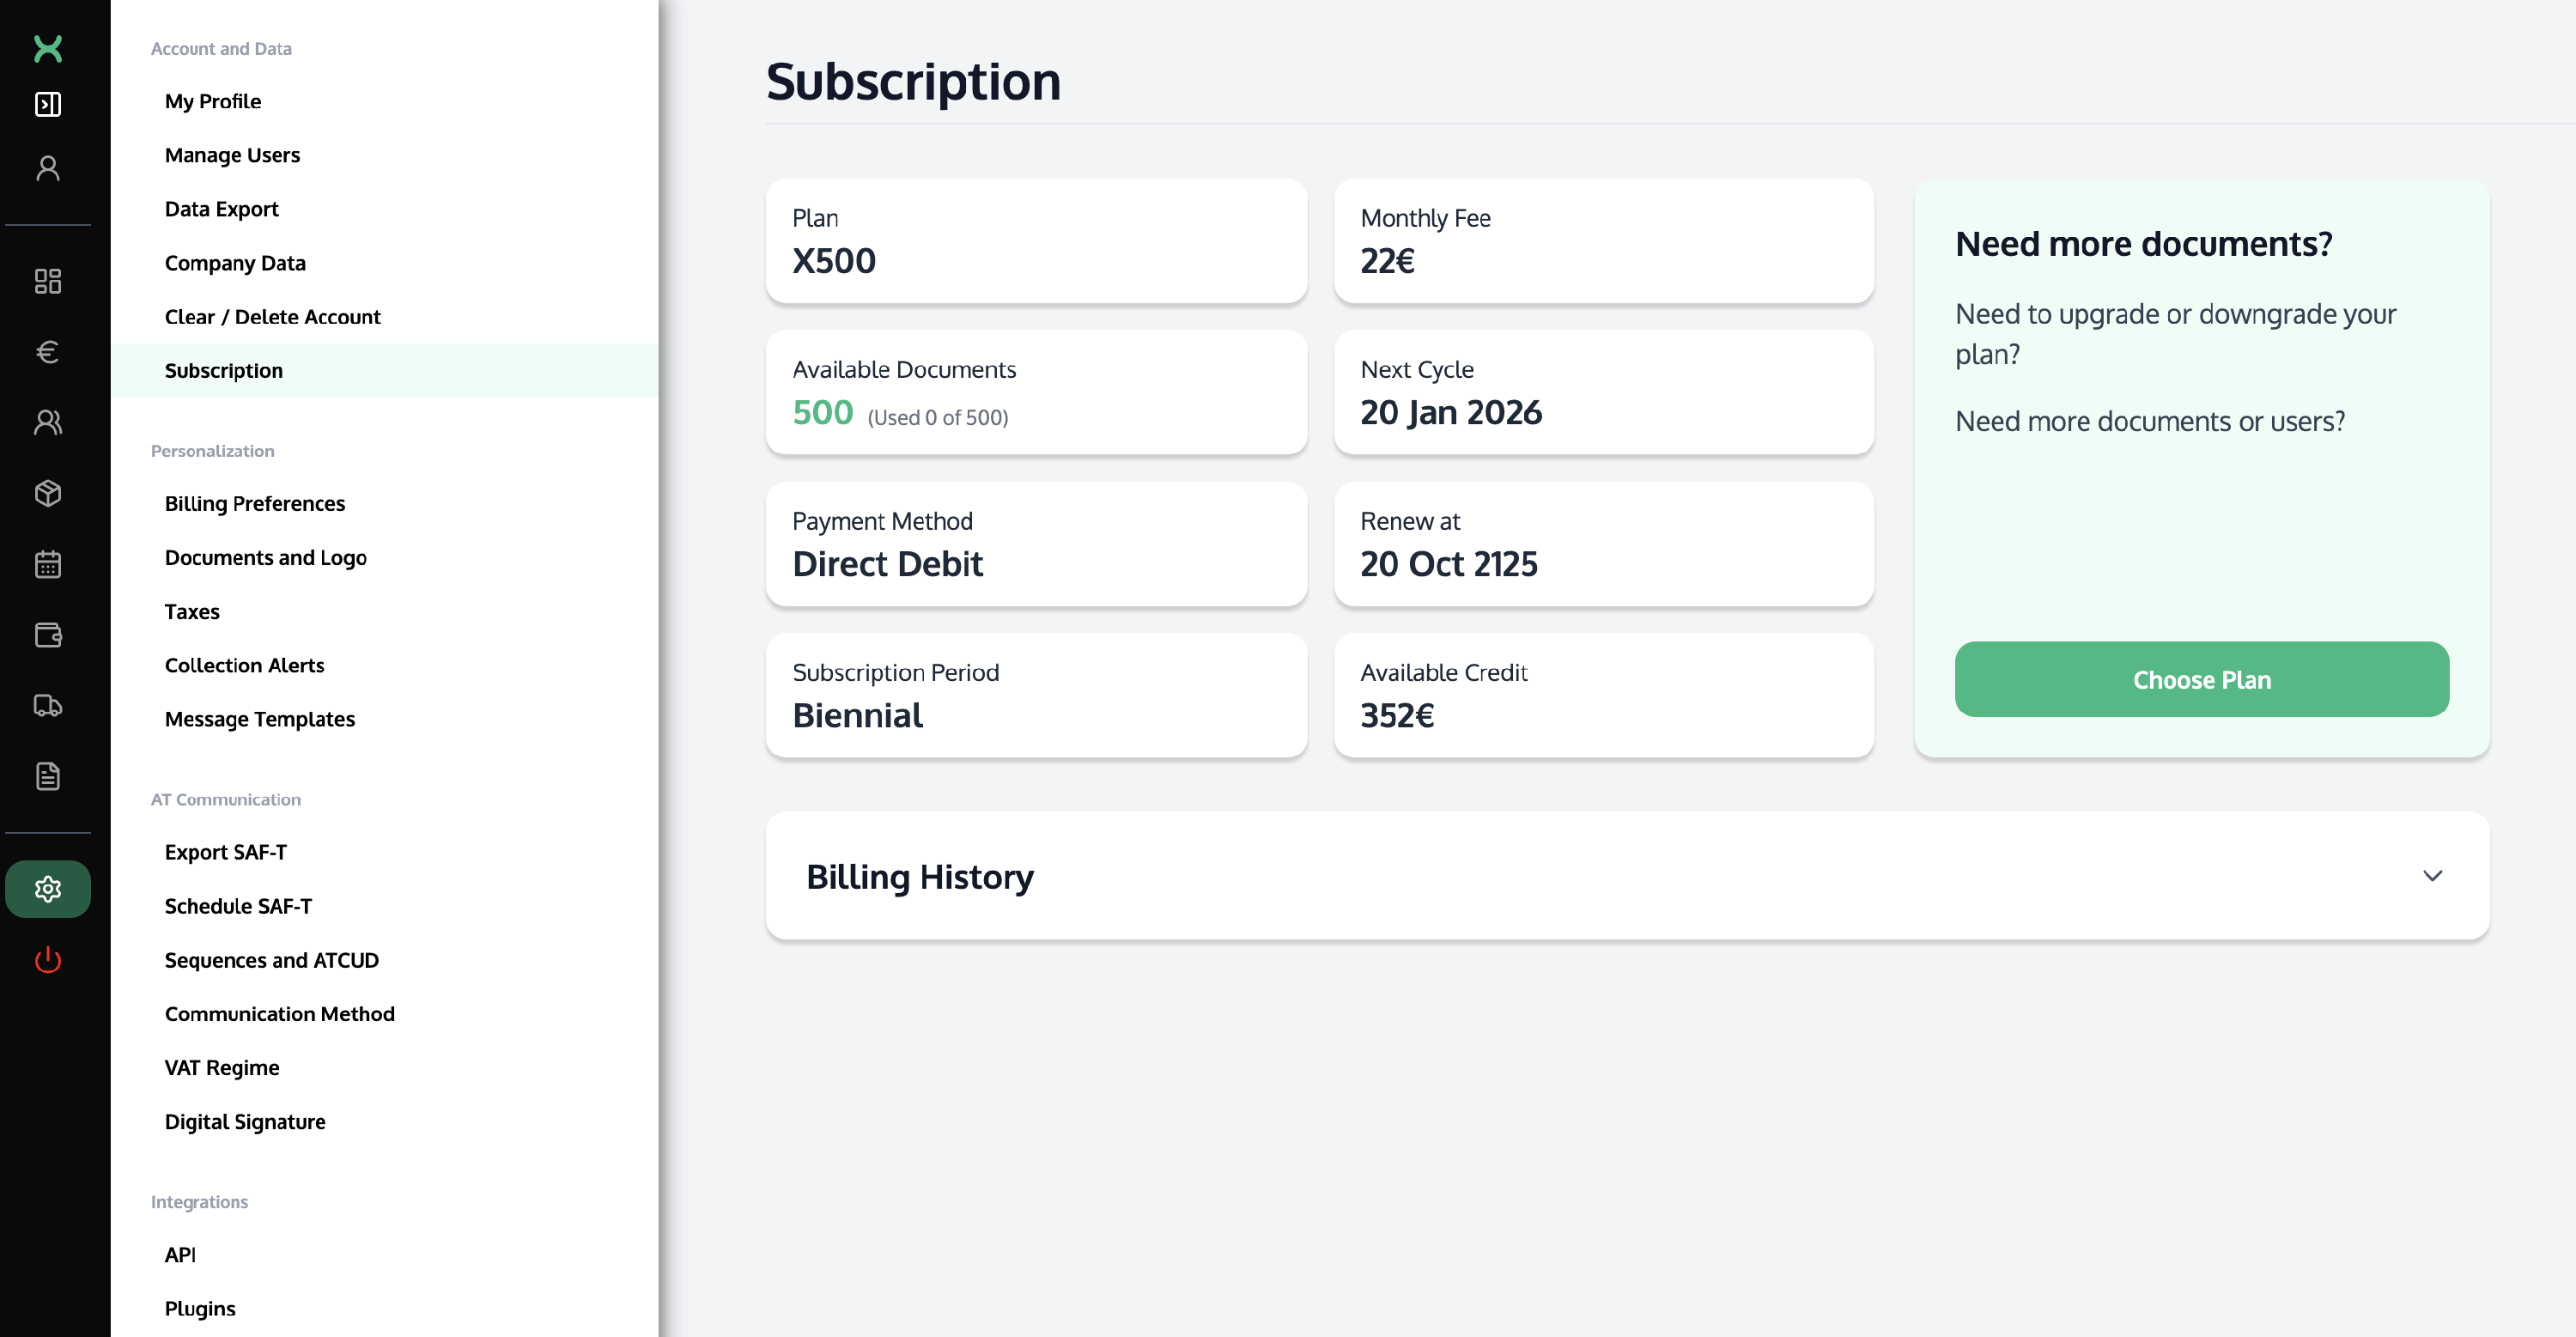This screenshot has height=1337, width=2576.
Task: Click the calendar sidebar icon
Action: [x=48, y=564]
